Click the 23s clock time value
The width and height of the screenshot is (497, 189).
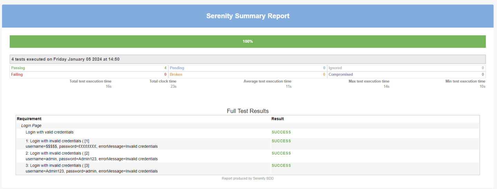174,86
